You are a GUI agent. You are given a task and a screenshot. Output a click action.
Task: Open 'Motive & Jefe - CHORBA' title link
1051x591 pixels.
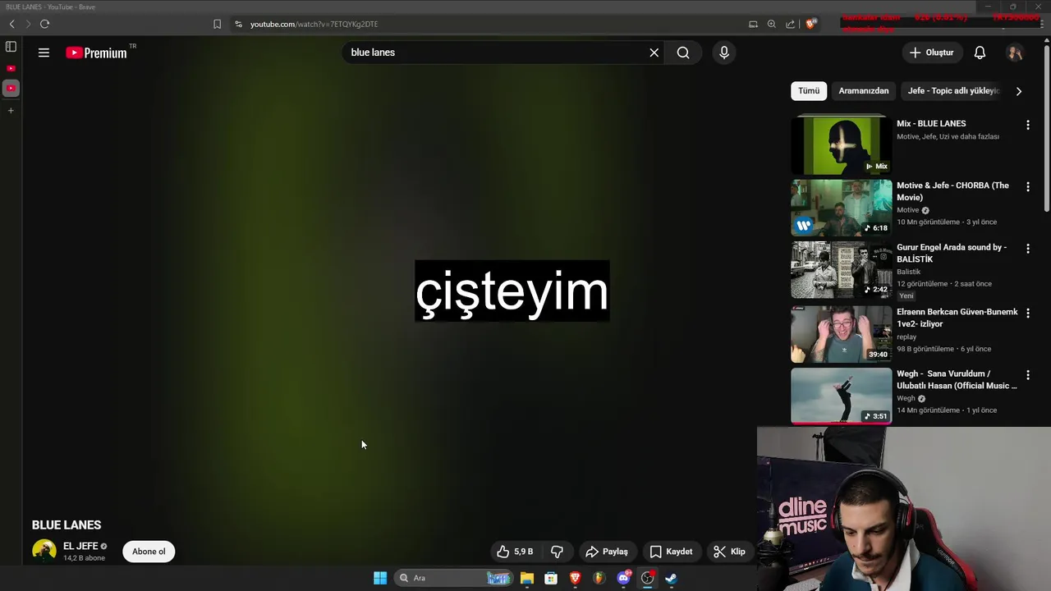click(x=952, y=191)
